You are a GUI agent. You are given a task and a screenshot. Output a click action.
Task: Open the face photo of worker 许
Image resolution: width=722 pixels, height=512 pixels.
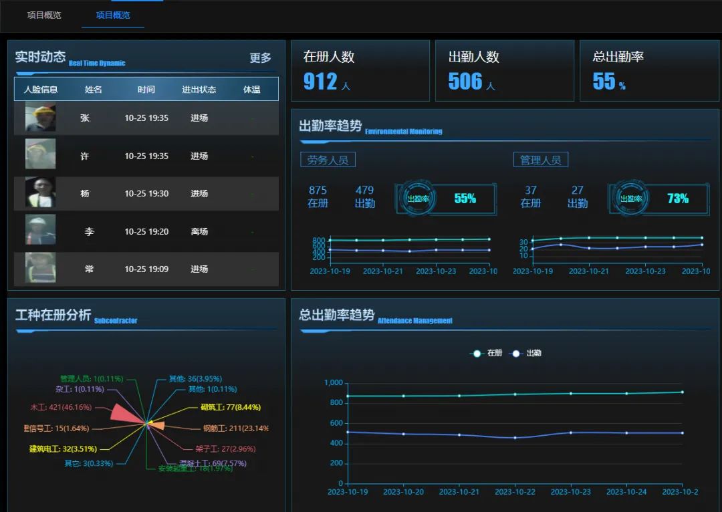40,155
